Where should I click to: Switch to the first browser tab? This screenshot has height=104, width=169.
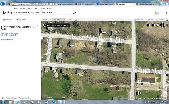tap(65, 4)
